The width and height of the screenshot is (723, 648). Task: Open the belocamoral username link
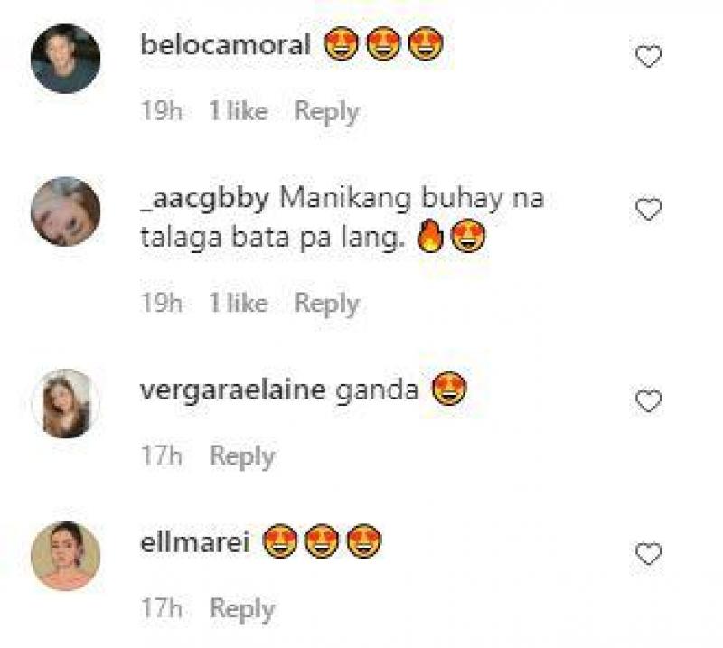pyautogui.click(x=225, y=45)
